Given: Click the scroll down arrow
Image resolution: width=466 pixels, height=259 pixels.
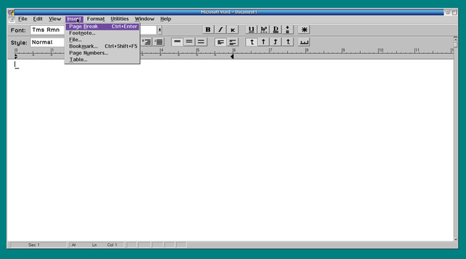Looking at the screenshot, I should (x=456, y=239).
